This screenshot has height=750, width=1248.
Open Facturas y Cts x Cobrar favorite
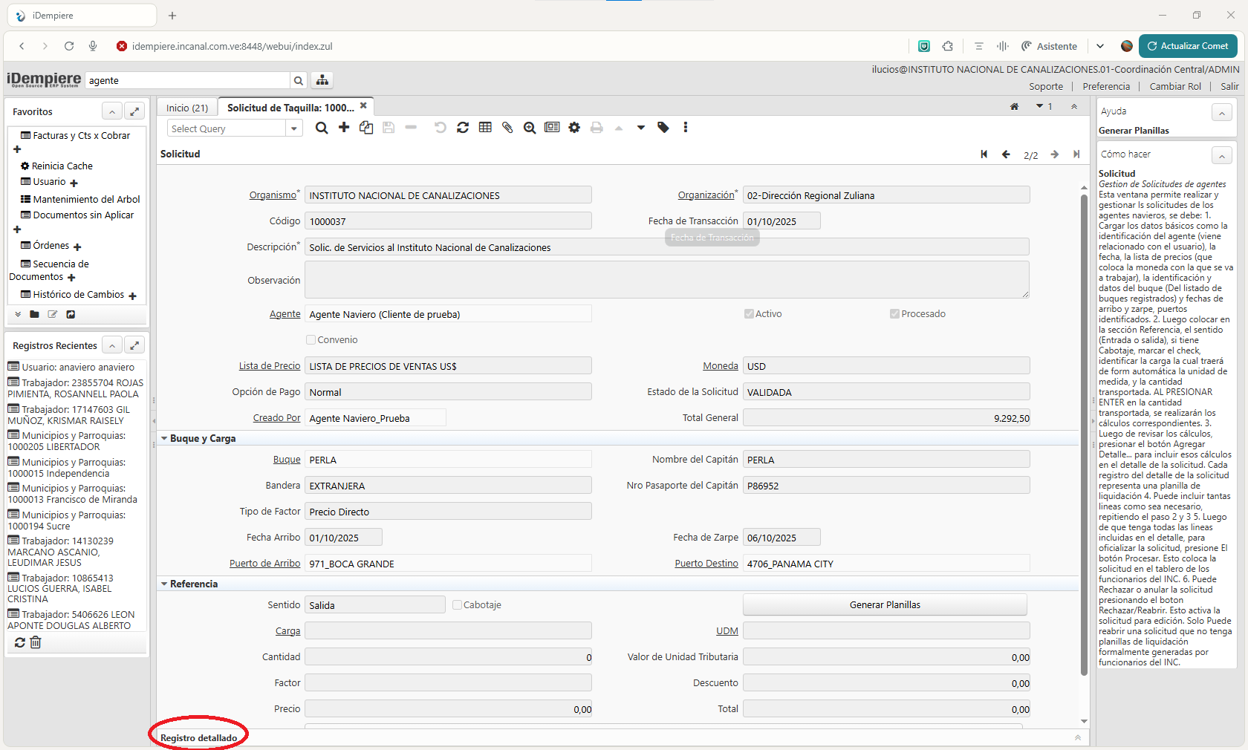[x=81, y=136]
